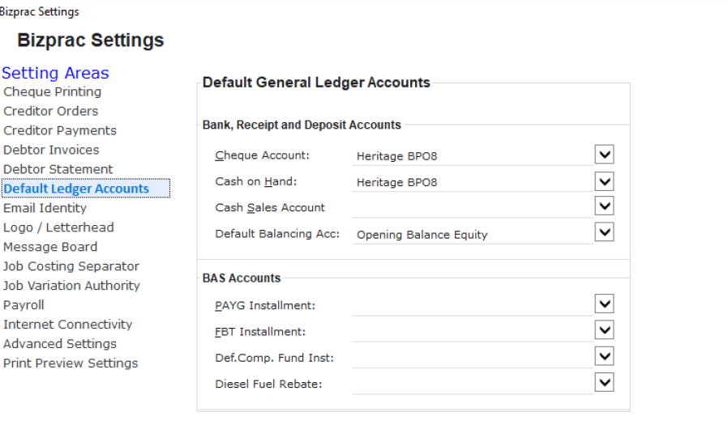
Task: Select Default Ledger Accounts in sidebar
Action: 86,189
